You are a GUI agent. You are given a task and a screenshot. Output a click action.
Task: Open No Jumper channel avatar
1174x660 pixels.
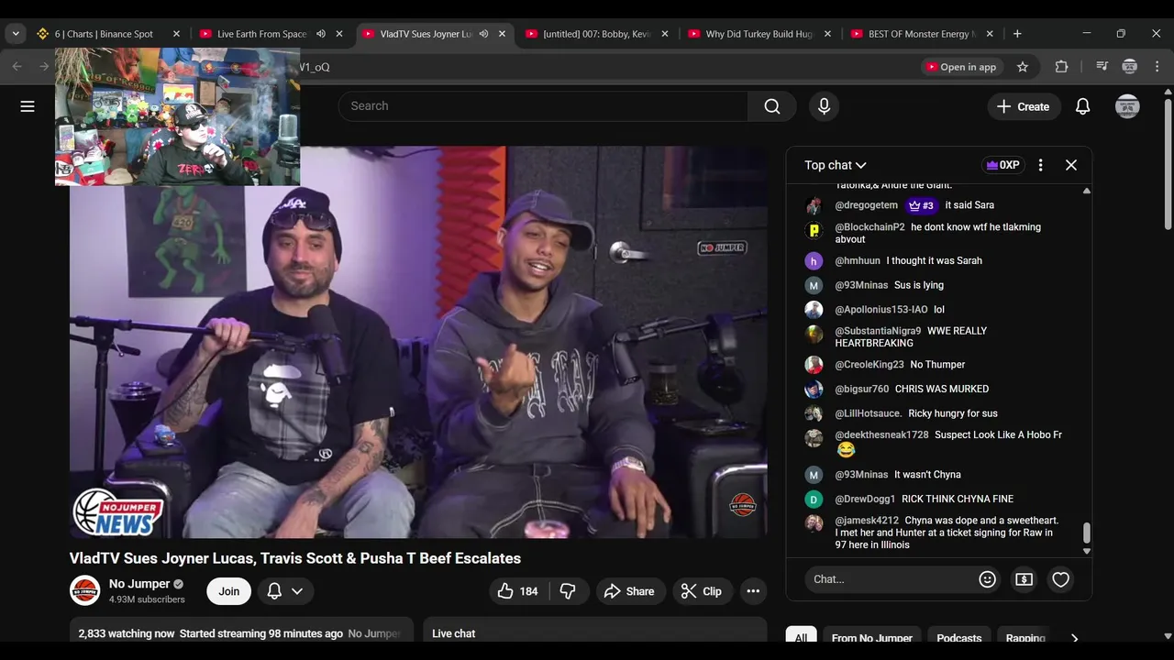click(x=84, y=590)
